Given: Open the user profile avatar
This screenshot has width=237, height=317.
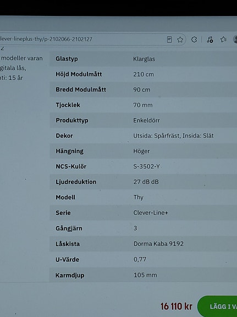Looking at the screenshot, I should click(x=235, y=39).
